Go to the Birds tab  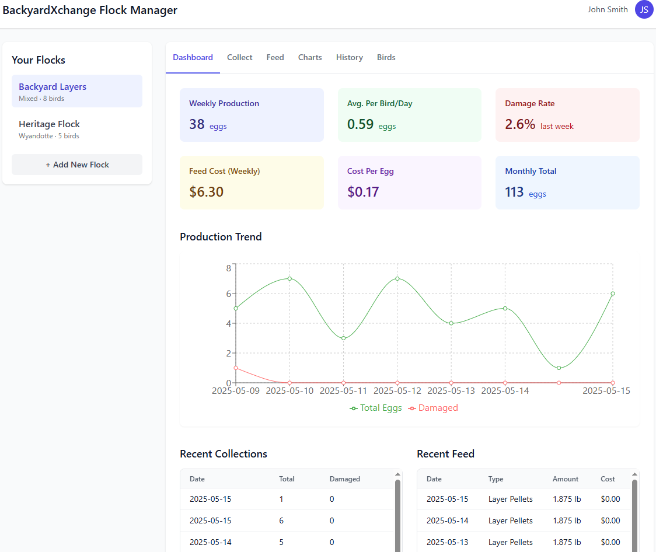click(386, 58)
